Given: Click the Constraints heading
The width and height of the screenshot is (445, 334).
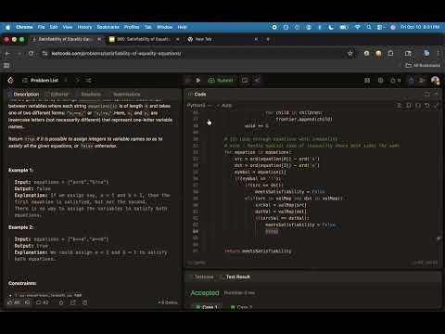Looking at the screenshot, I should (22, 283).
